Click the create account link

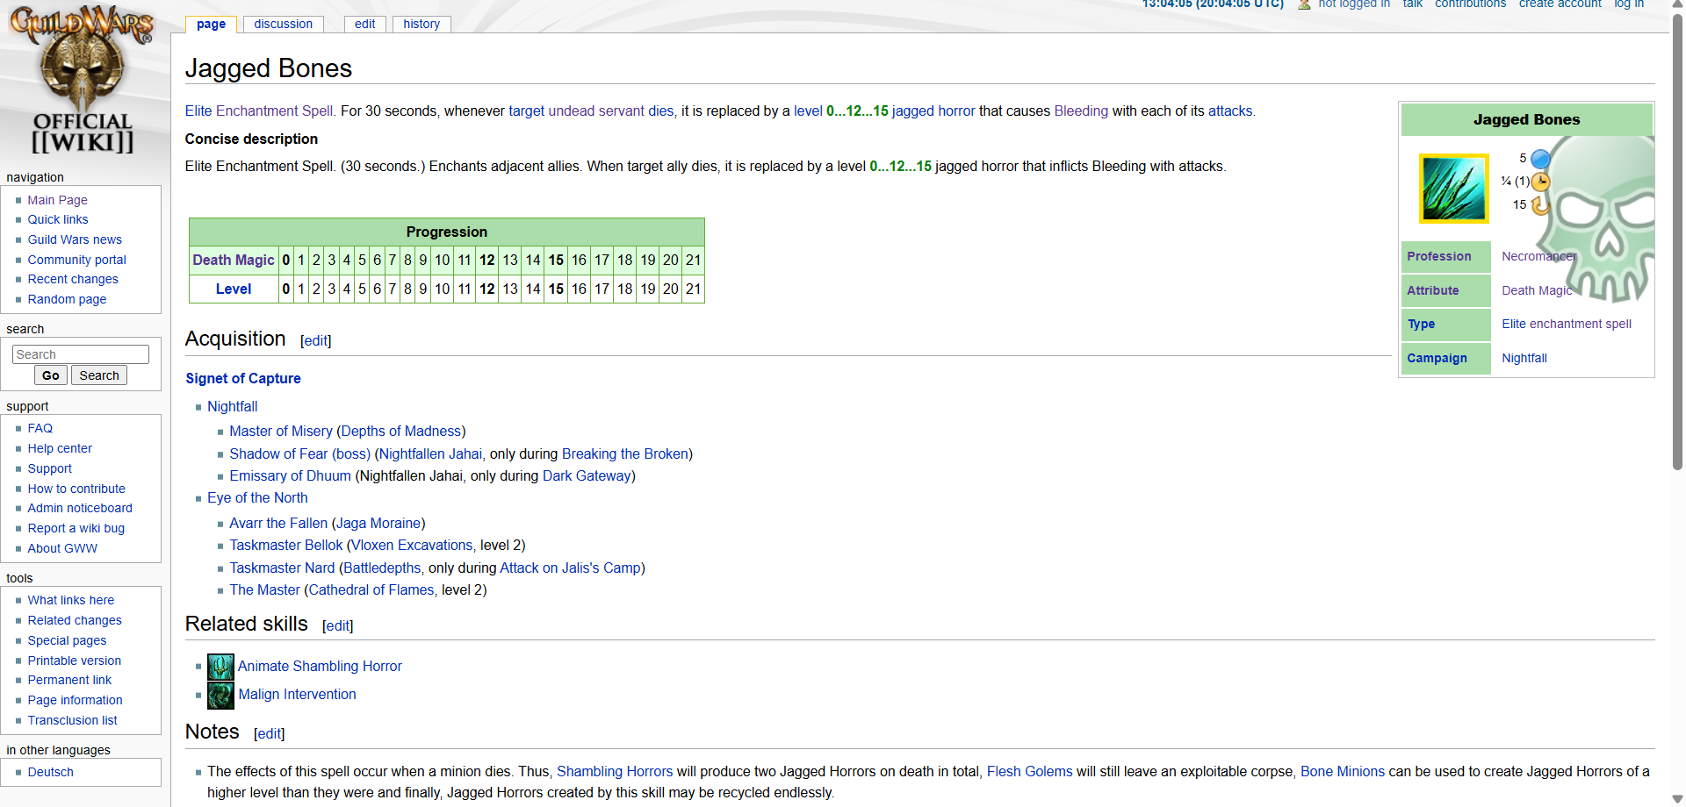pos(1560,4)
